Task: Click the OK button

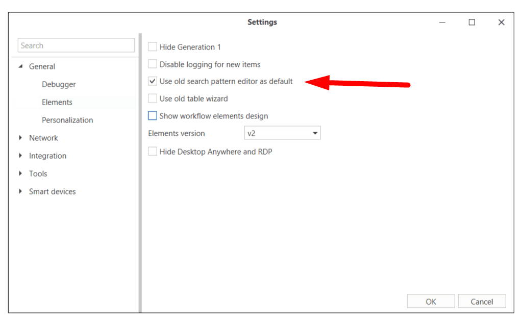Action: point(431,302)
